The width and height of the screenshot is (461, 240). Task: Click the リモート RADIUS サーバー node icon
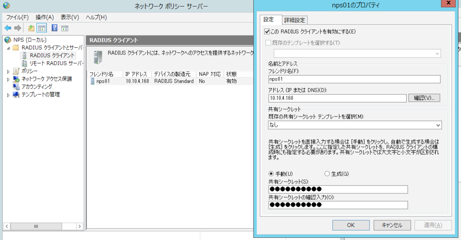pyautogui.click(x=24, y=63)
